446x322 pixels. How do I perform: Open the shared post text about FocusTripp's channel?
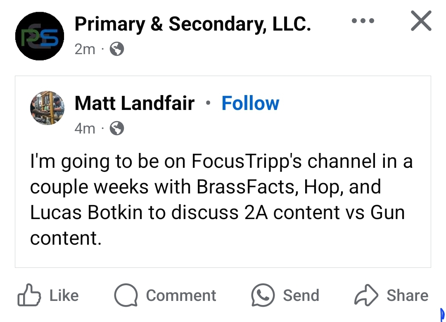(x=221, y=199)
